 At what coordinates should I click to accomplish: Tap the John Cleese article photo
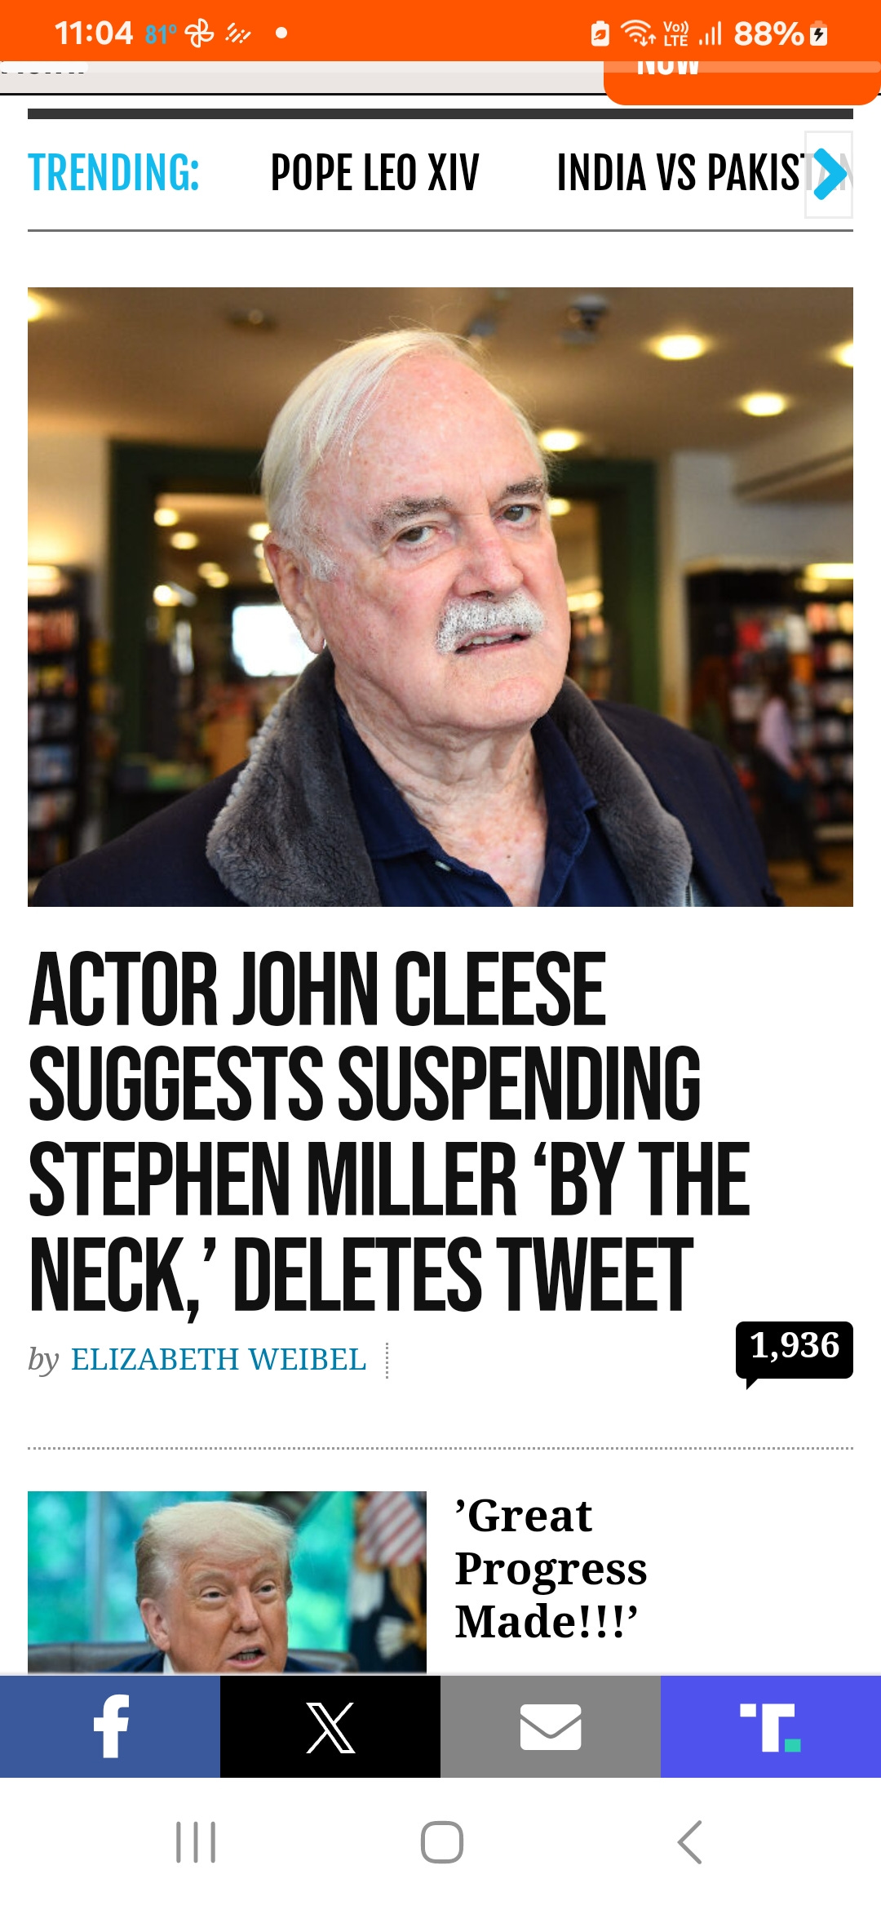[440, 597]
